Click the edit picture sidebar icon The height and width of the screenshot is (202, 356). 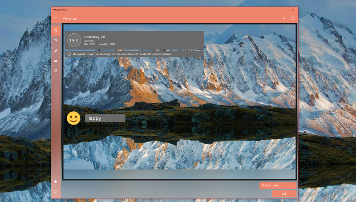tap(56, 51)
